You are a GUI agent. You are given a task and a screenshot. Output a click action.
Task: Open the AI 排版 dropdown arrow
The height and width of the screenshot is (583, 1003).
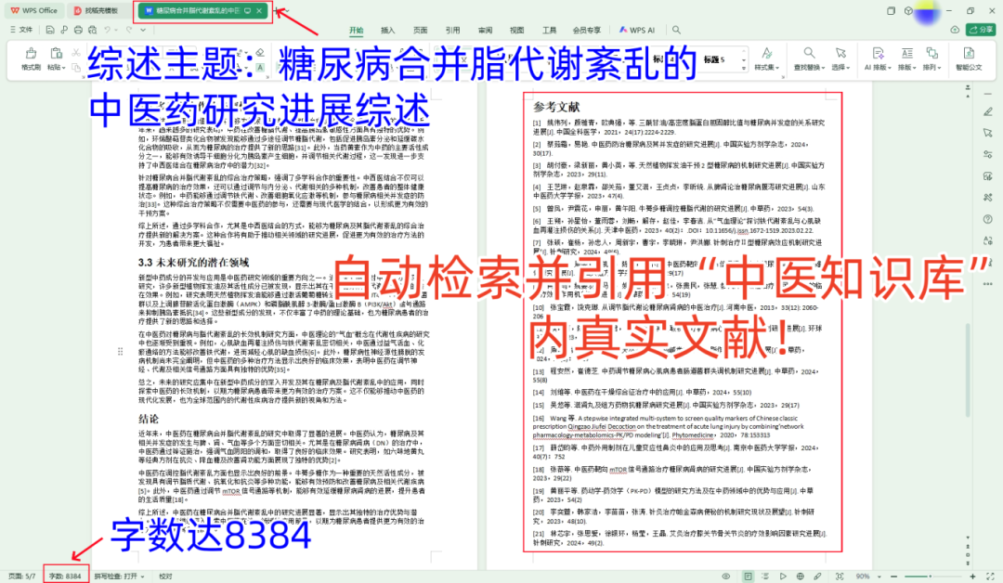(889, 68)
